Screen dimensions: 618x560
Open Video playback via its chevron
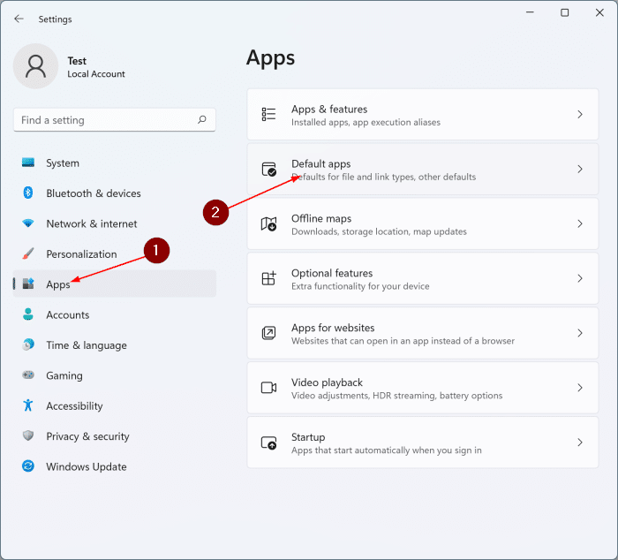[x=580, y=388]
